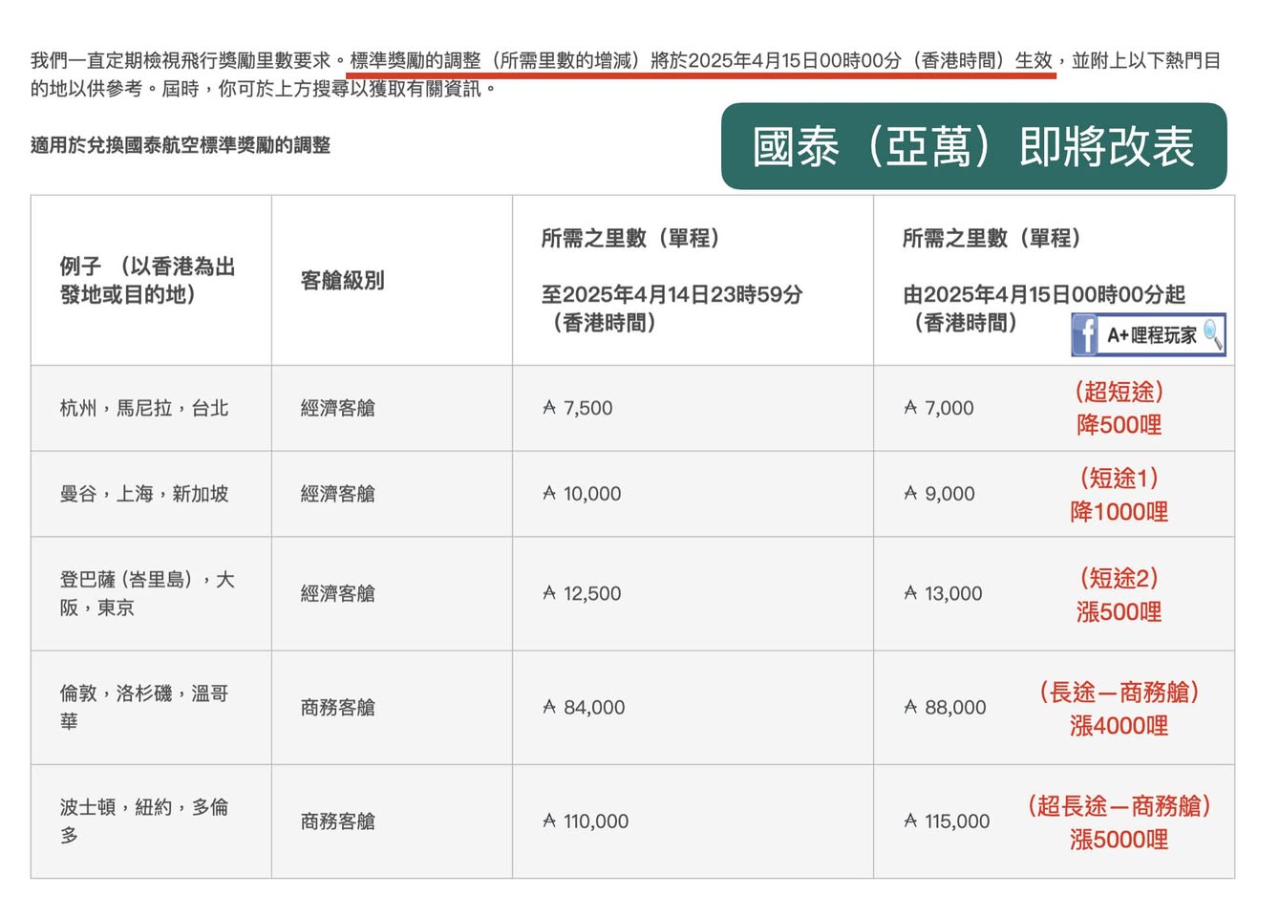Click the Asia Miles symbol before 12,500
This screenshot has width=1279, height=917.
point(549,593)
